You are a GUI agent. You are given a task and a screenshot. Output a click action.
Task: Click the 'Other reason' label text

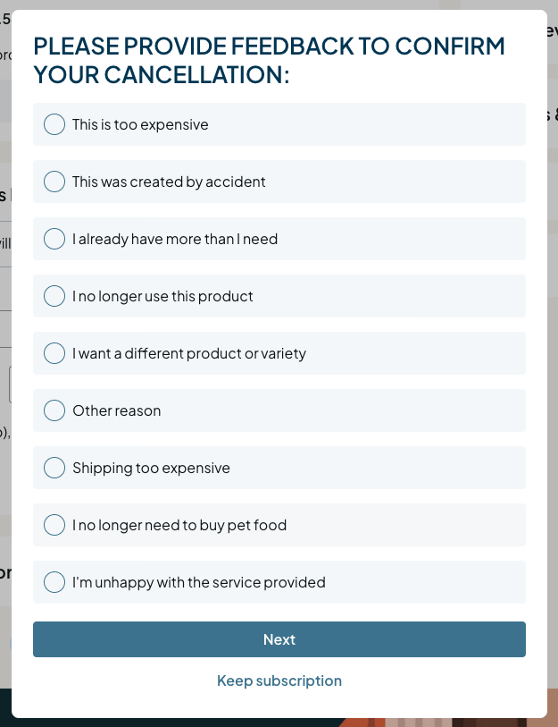[x=117, y=410]
